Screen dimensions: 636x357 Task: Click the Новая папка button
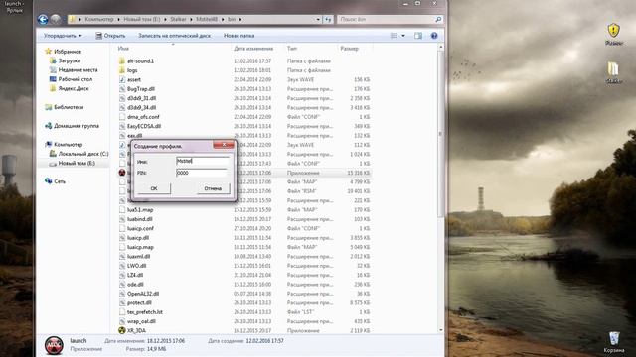coord(238,36)
